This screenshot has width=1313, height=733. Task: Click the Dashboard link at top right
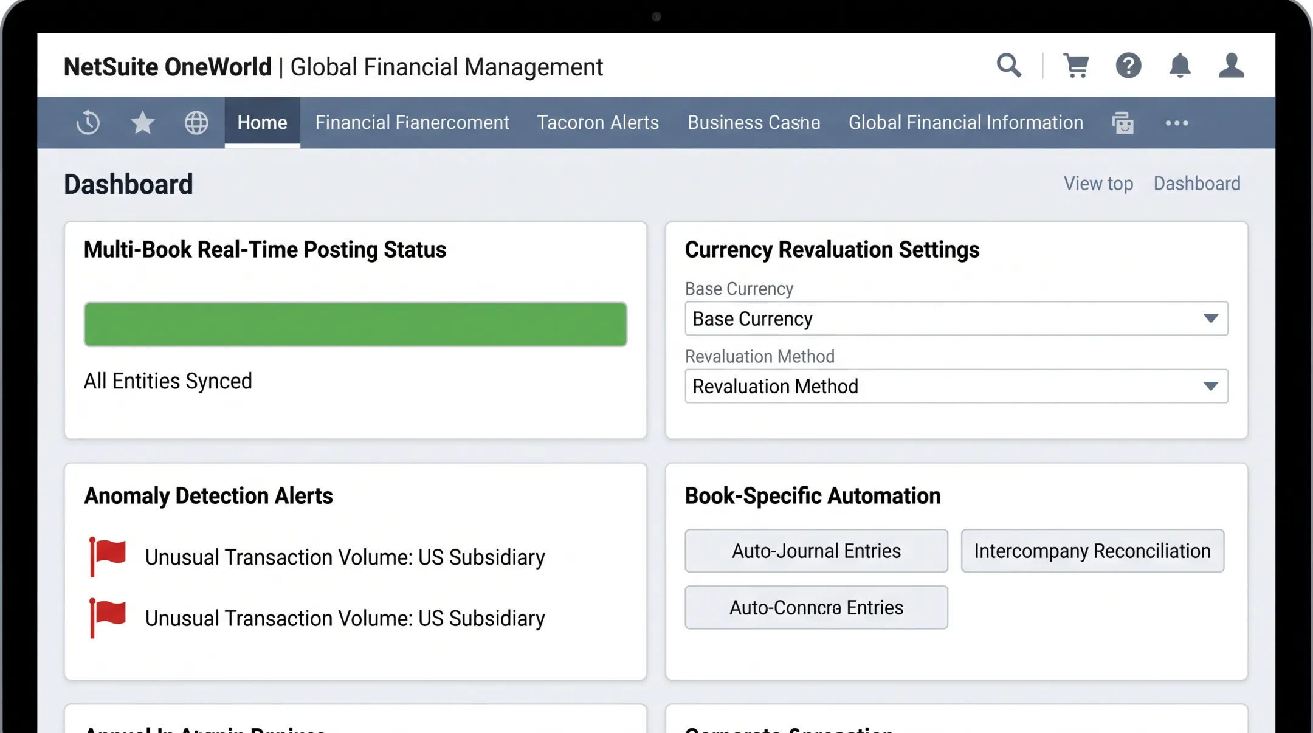tap(1197, 184)
